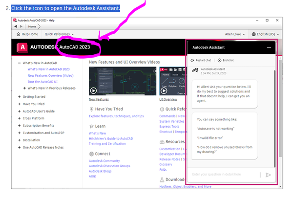293x202 pixels.
Task: Expand the Getting Started node
Action: tap(19, 97)
